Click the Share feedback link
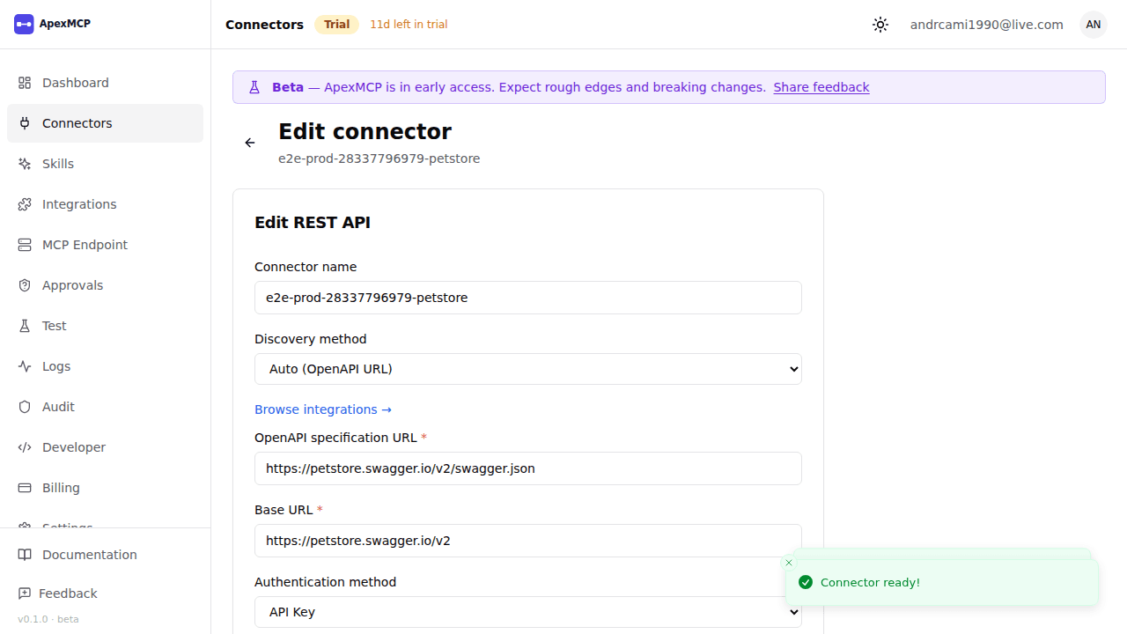 821,87
